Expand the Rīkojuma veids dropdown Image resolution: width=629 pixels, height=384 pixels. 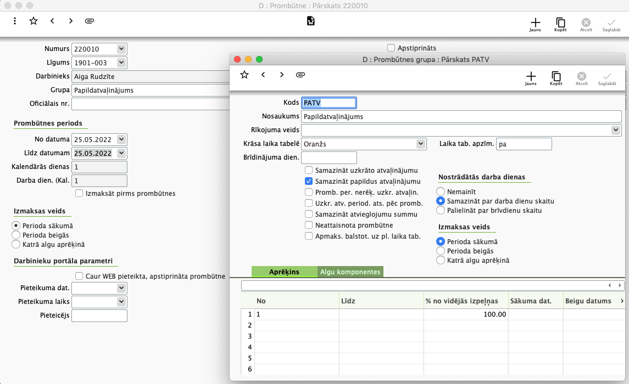(616, 129)
